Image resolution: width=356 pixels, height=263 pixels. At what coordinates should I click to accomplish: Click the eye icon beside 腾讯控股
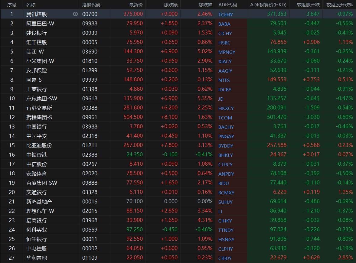(x=75, y=14)
